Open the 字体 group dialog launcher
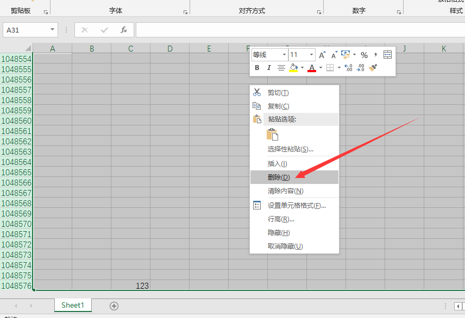 pyautogui.click(x=185, y=12)
